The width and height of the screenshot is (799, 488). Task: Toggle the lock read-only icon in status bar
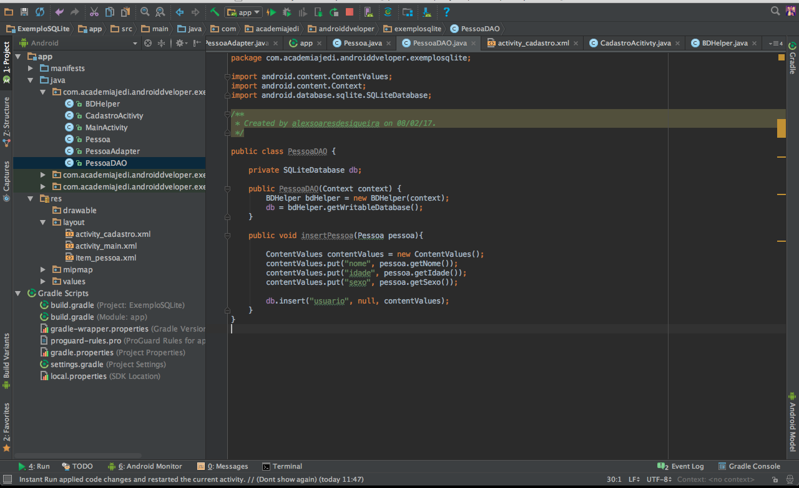pyautogui.click(x=774, y=479)
